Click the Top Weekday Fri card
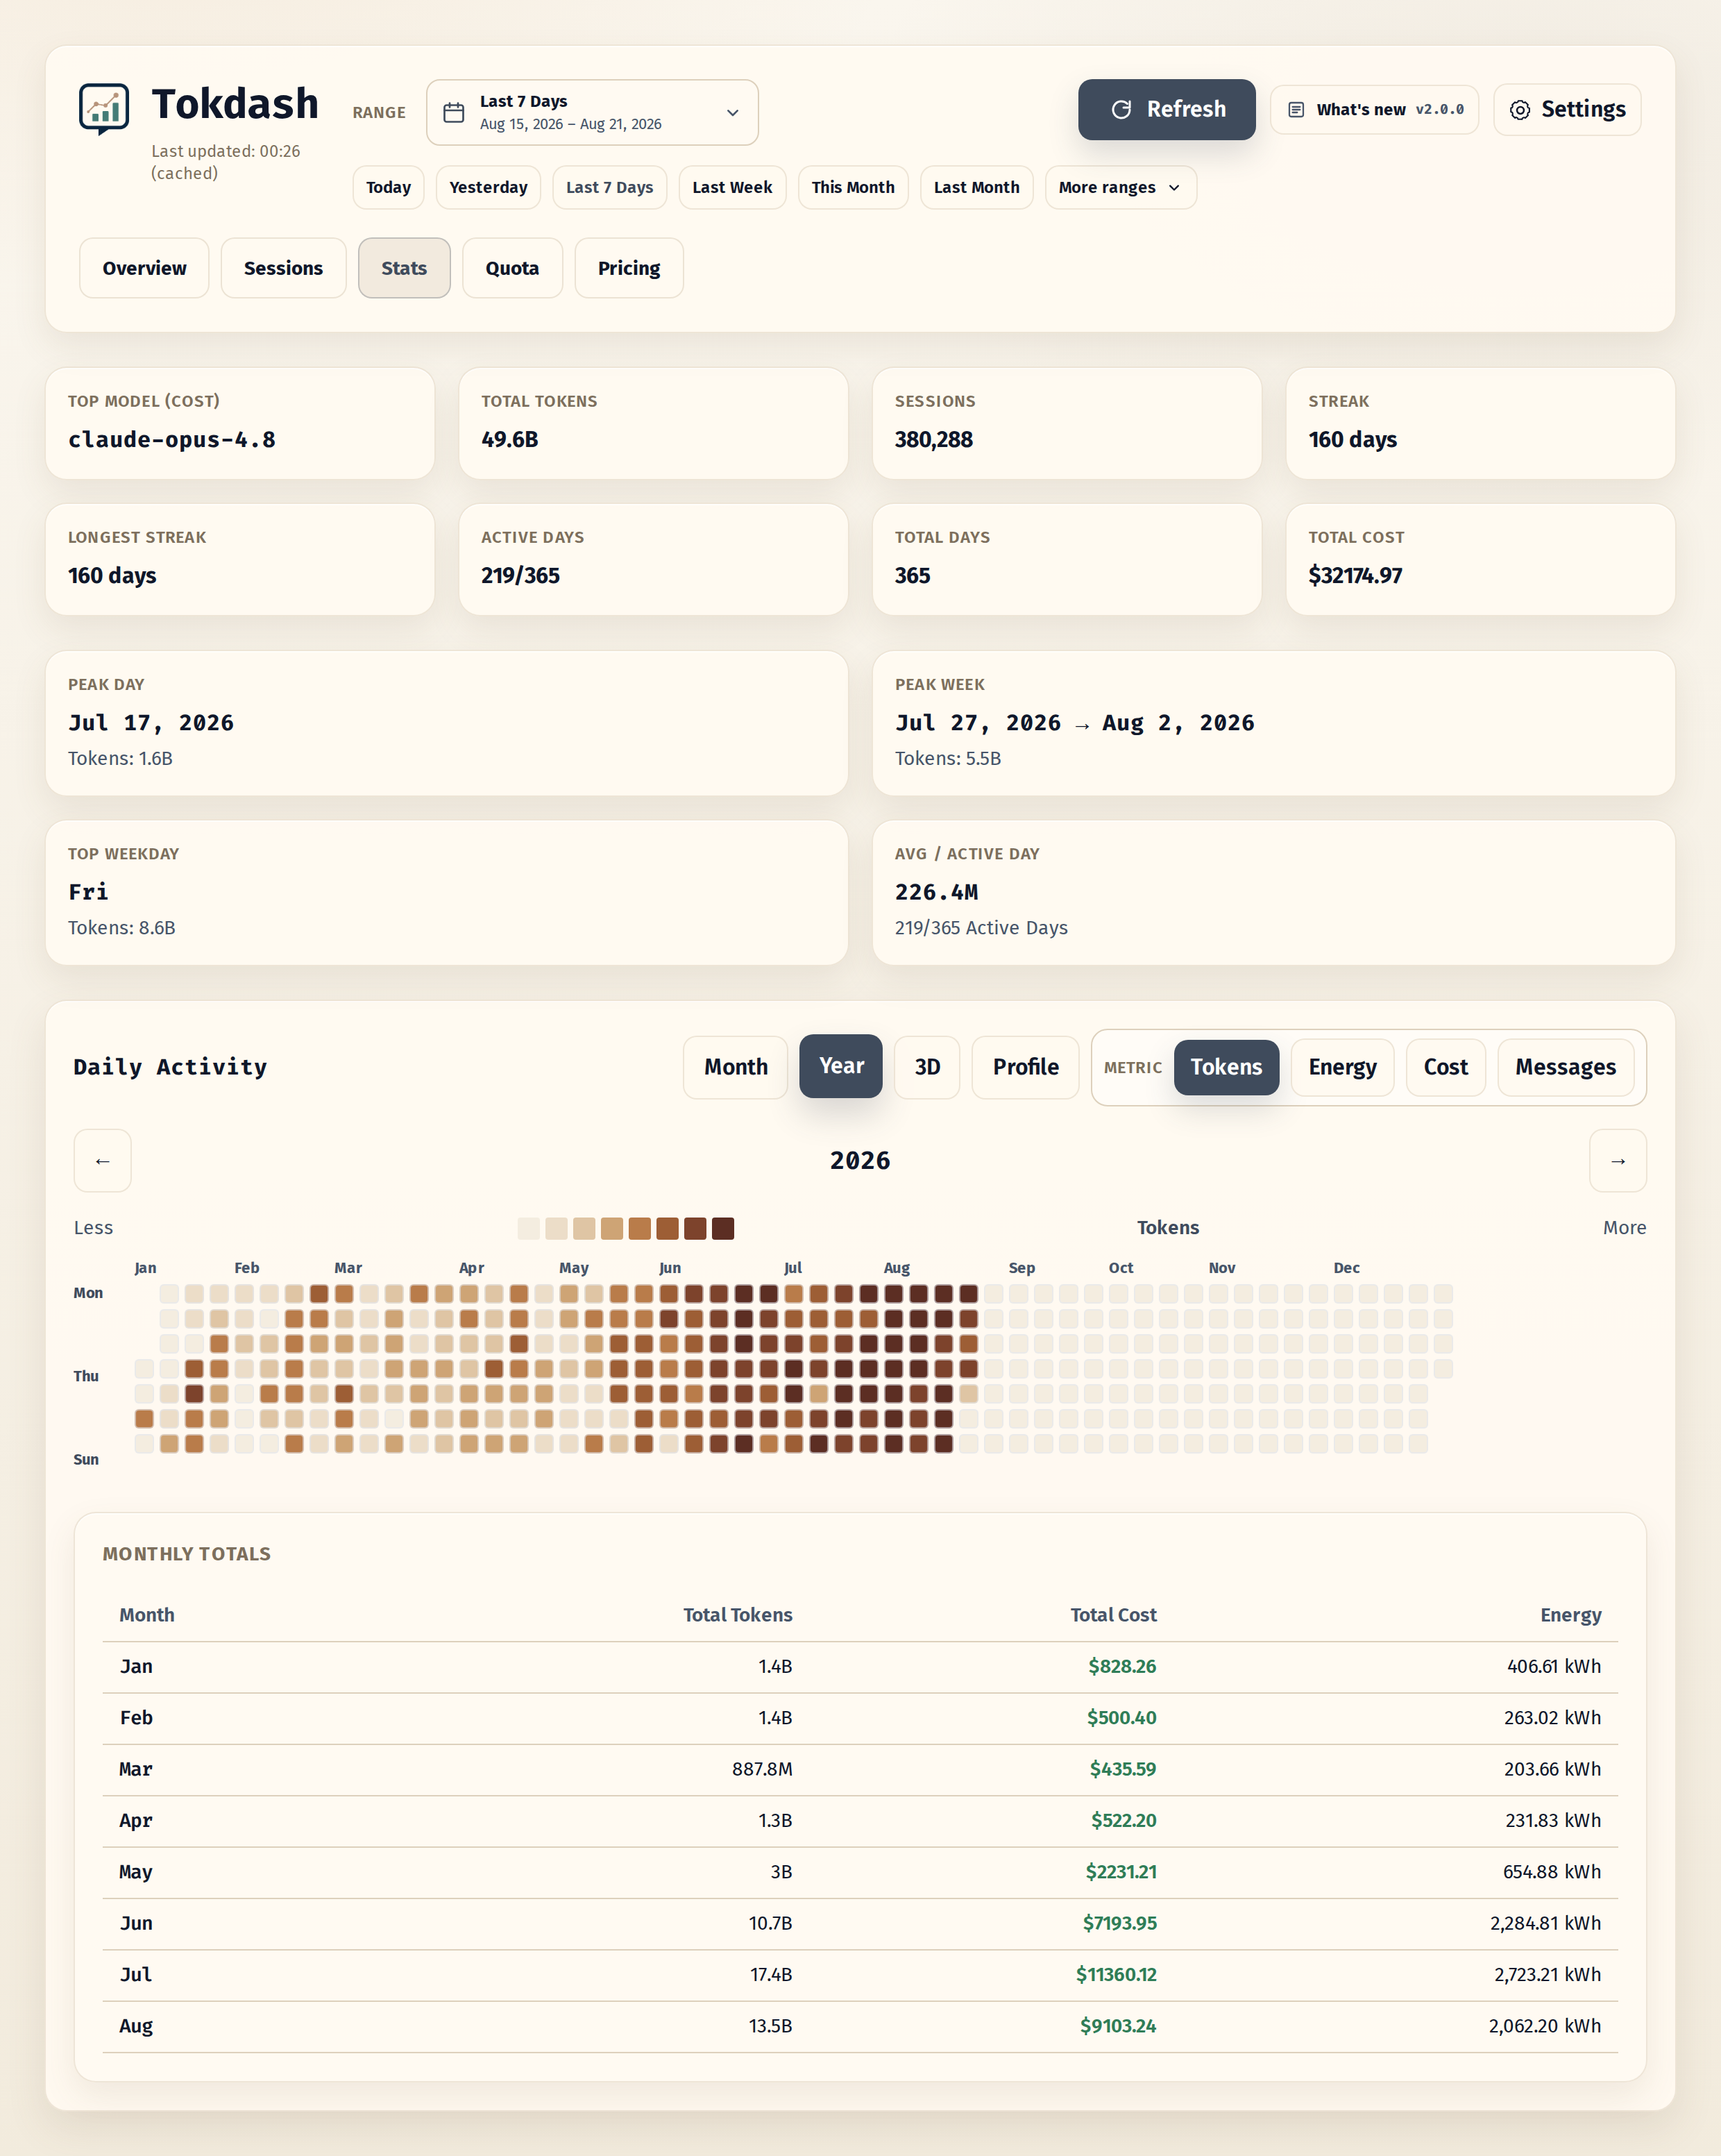 447,893
